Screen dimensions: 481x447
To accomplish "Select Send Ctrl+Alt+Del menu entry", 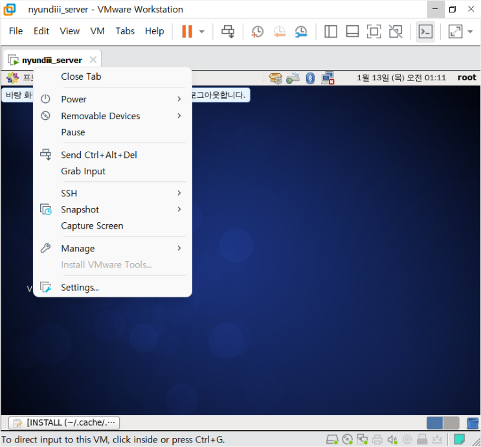I will 112,155.
